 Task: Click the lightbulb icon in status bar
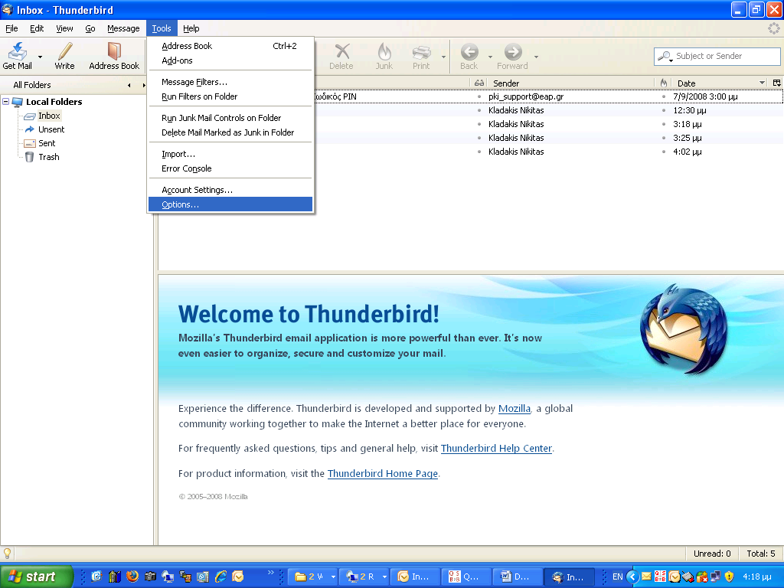[7, 554]
